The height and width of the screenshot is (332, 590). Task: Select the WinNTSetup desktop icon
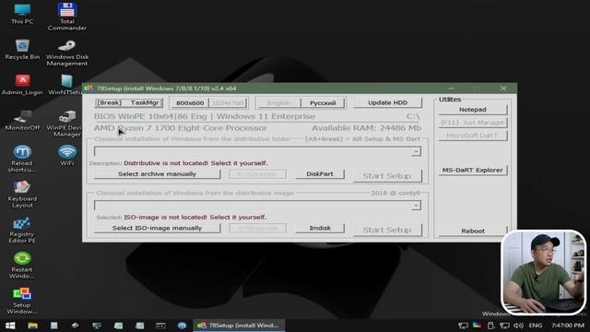tap(65, 85)
